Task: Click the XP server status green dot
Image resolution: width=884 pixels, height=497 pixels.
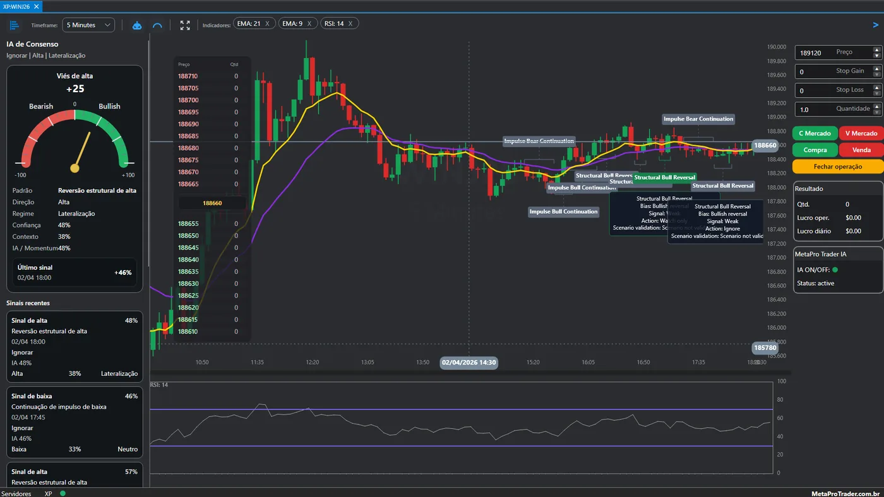Action: [x=63, y=493]
